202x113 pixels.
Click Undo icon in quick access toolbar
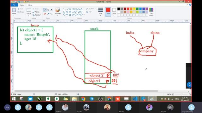19,2
